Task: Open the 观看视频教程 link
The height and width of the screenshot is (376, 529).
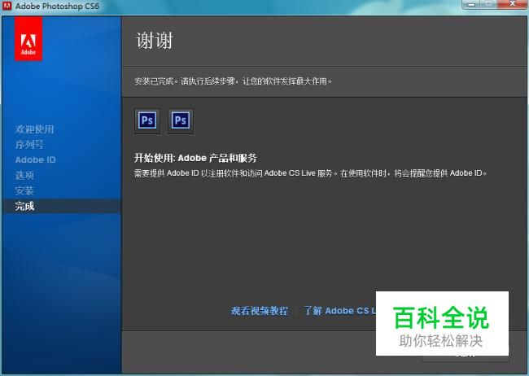Action: click(x=260, y=311)
